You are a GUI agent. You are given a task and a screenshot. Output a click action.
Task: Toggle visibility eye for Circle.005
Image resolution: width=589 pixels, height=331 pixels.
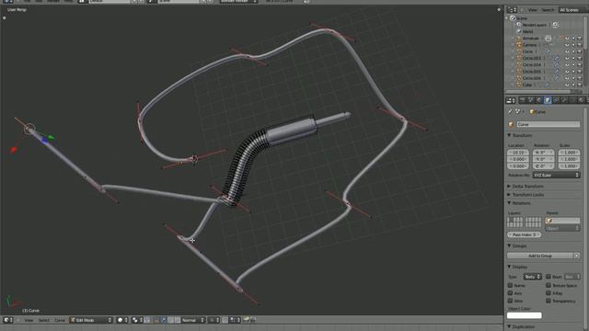coord(567,72)
